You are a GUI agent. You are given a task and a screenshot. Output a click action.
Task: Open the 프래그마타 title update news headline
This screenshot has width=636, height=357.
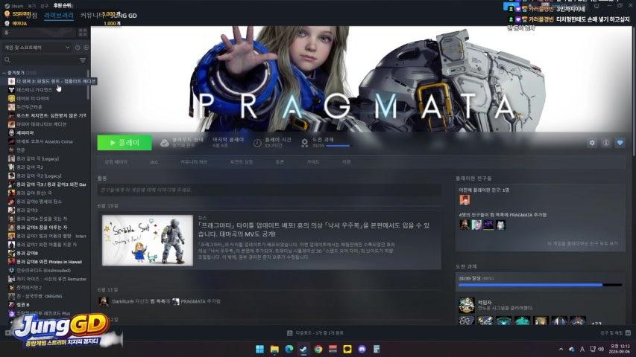tap(314, 230)
